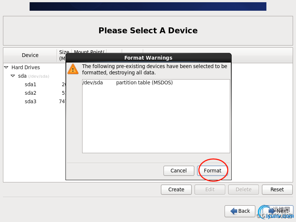Image resolution: width=296 pixels, height=222 pixels.
Task: Click the blue Back arrow icon
Action: [x=234, y=211]
